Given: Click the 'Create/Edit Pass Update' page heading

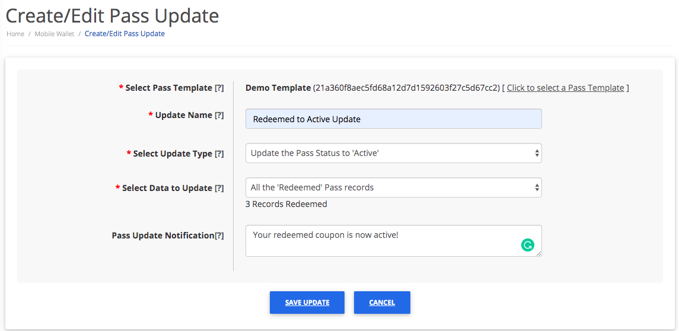Looking at the screenshot, I should click(x=112, y=15).
